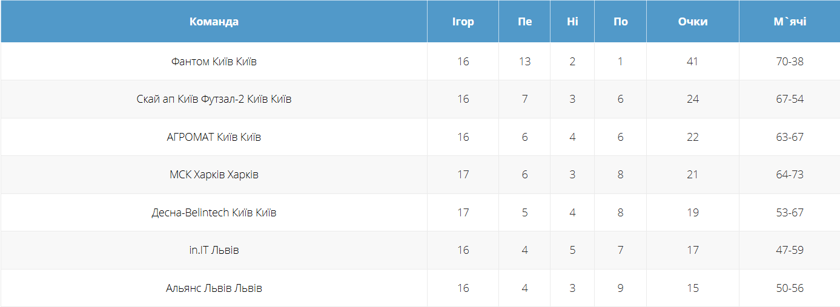Click the Пе column header
Image resolution: width=840 pixels, height=307 pixels.
[524, 22]
